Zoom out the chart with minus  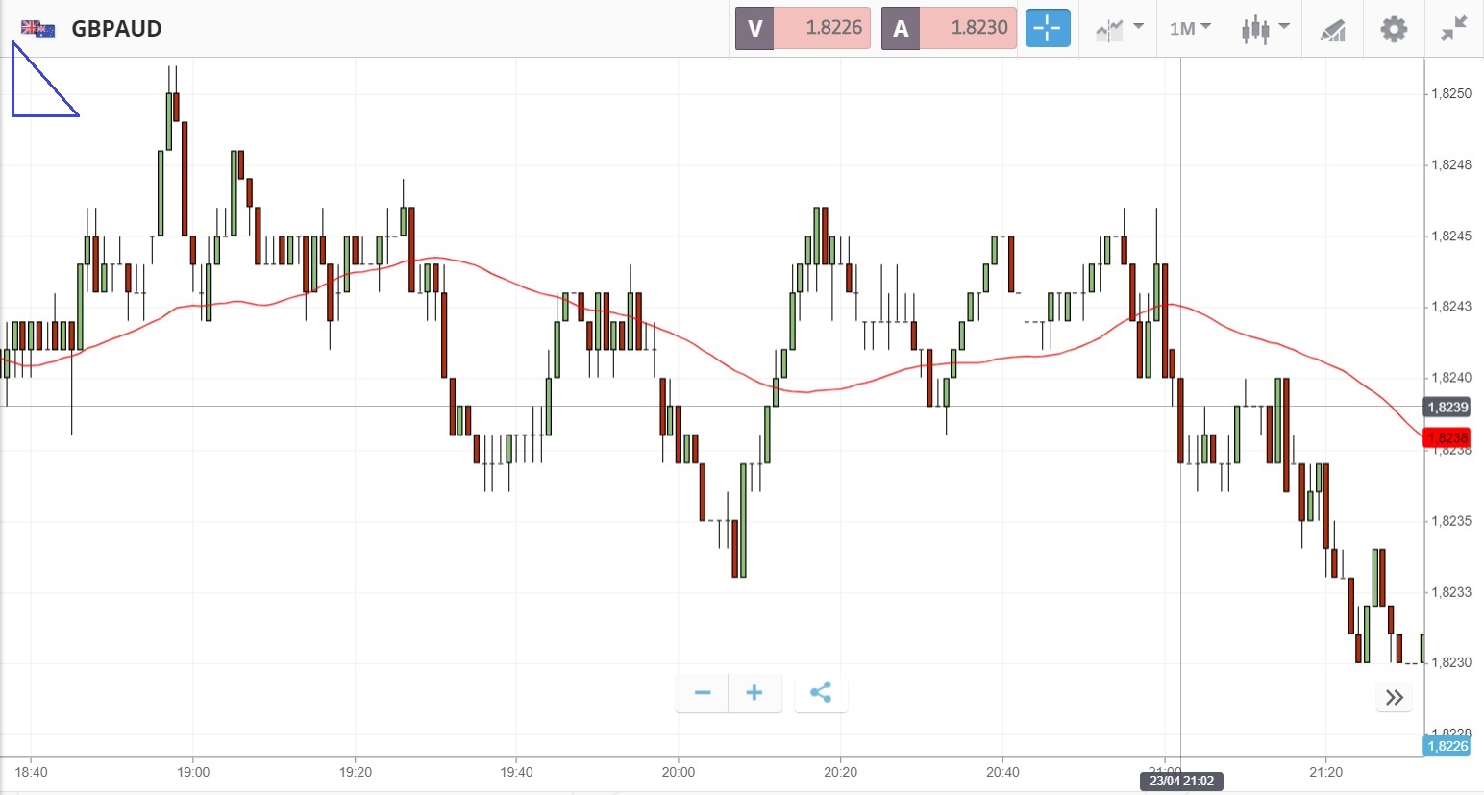pos(703,692)
